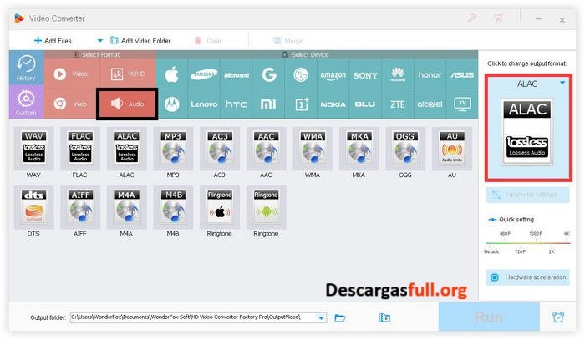The height and width of the screenshot is (340, 585).
Task: Open Samsung device presets
Action: pos(204,74)
